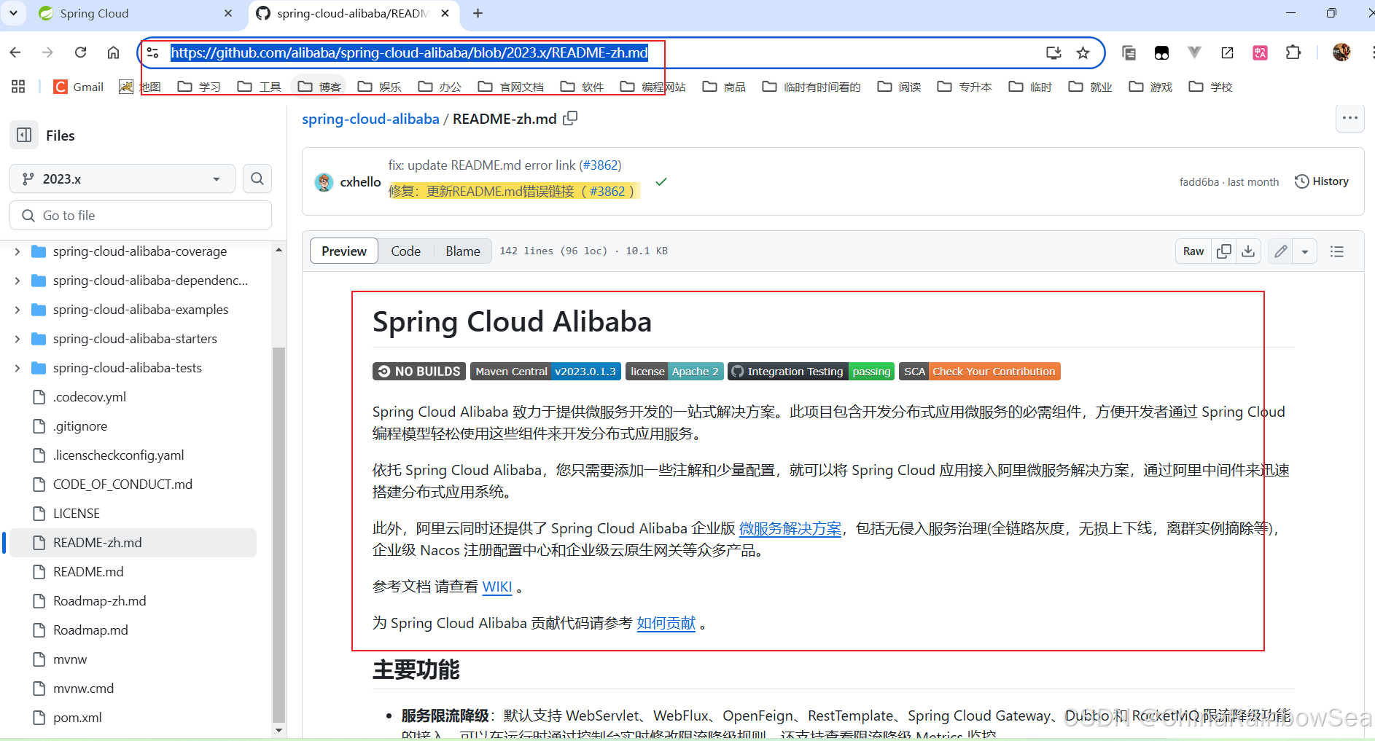1375x741 pixels.
Task: Bookmark this page with star icon
Action: coord(1083,52)
